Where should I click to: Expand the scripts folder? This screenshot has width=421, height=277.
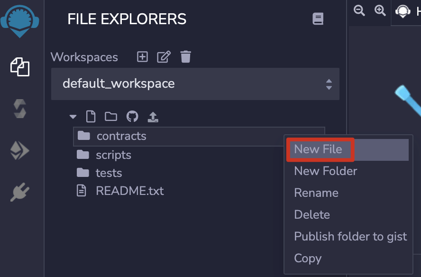113,155
